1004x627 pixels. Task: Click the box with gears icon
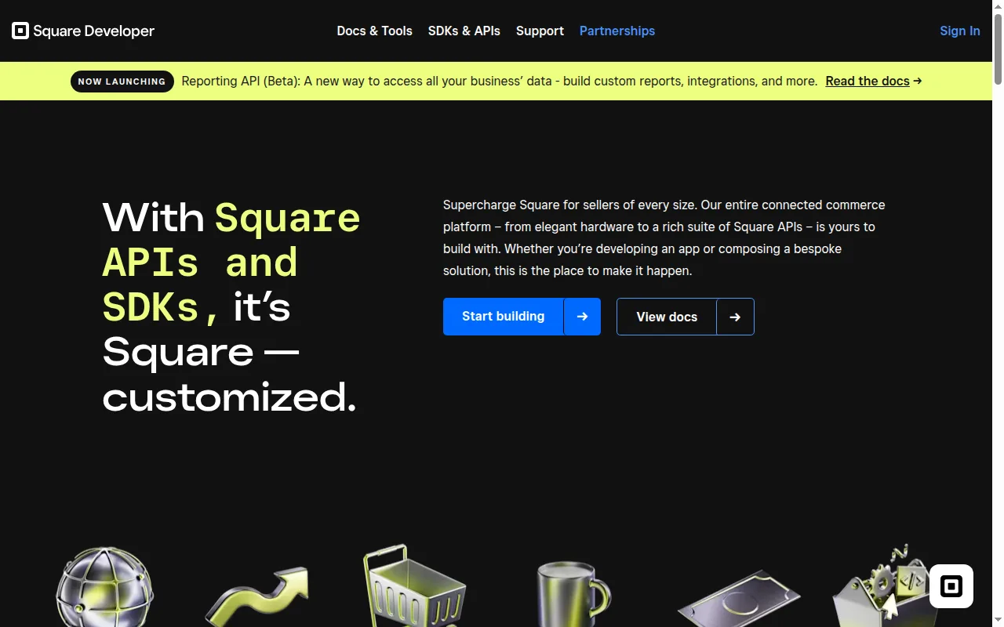click(x=884, y=586)
